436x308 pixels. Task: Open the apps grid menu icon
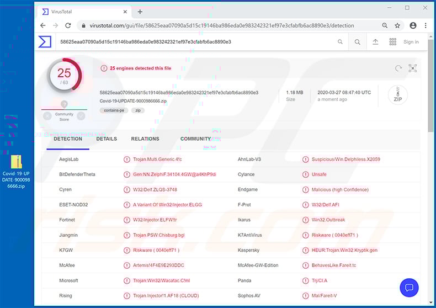click(x=392, y=42)
